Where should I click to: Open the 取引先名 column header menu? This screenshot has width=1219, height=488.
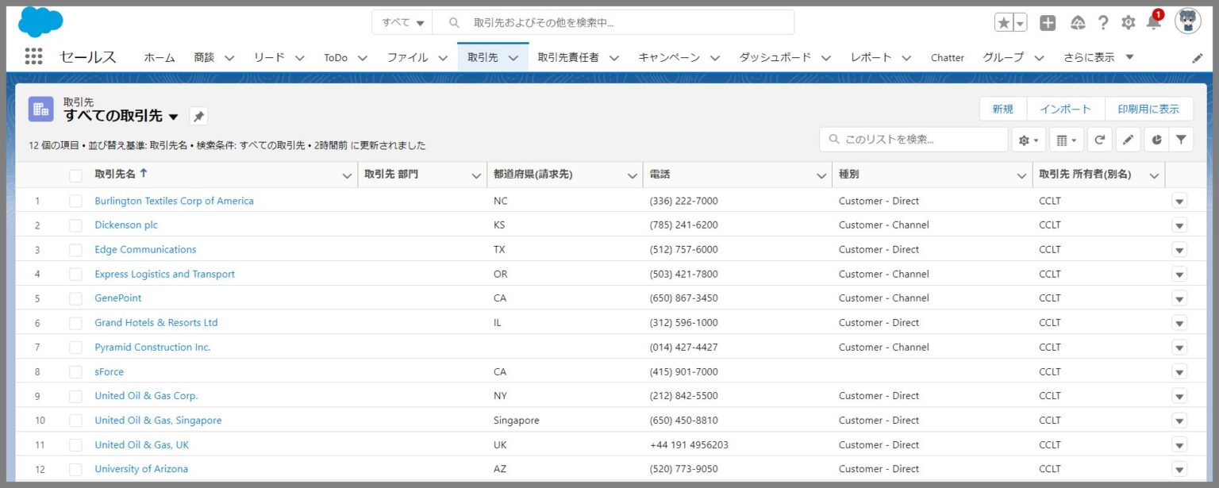346,175
